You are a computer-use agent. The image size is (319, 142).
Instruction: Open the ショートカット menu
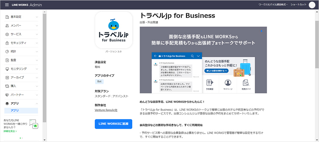[298, 5]
